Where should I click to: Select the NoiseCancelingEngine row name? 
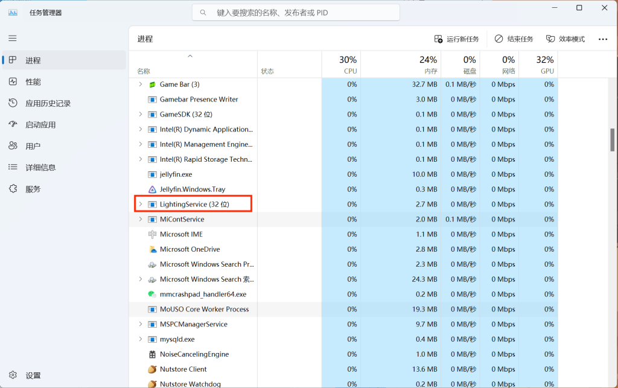194,354
